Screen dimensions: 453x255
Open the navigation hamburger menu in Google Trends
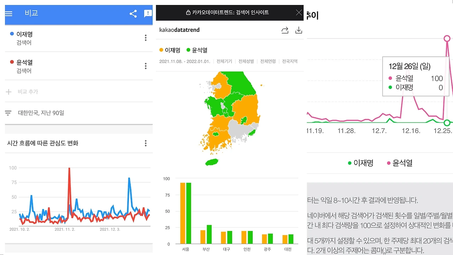point(9,14)
